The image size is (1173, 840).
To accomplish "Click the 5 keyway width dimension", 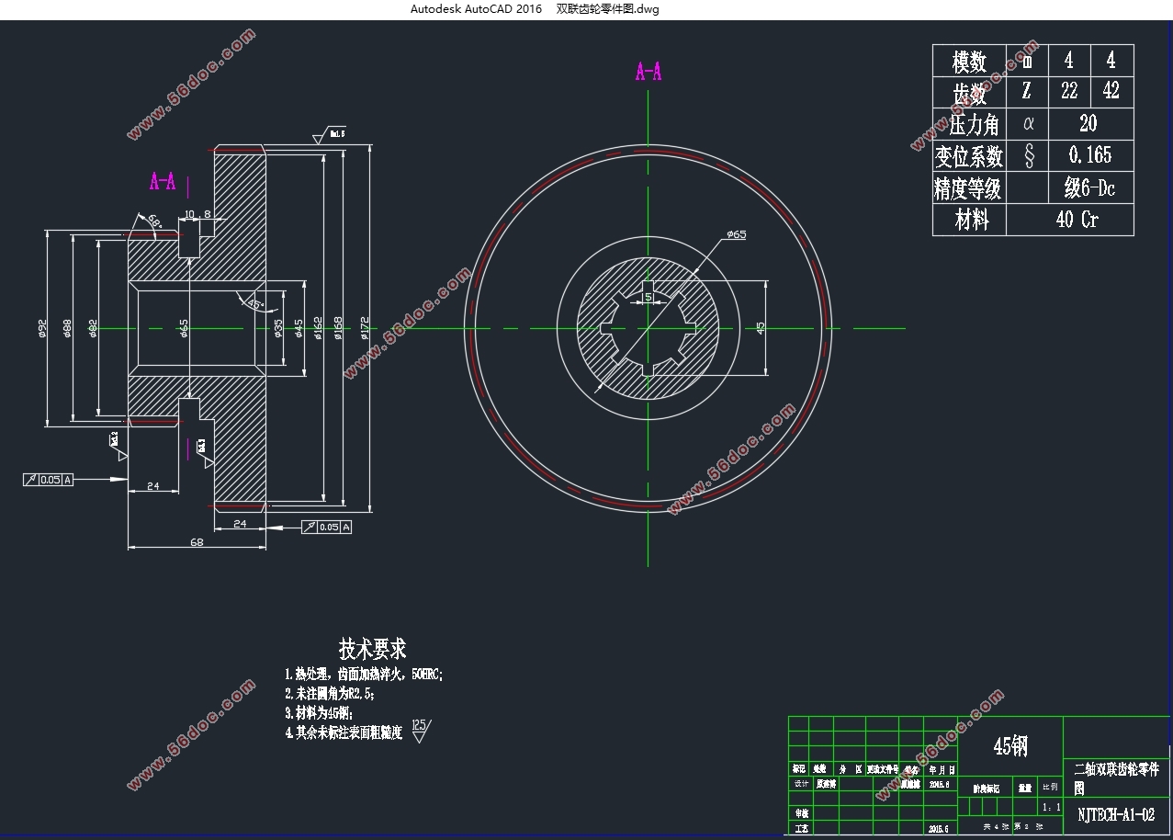I will coord(649,297).
